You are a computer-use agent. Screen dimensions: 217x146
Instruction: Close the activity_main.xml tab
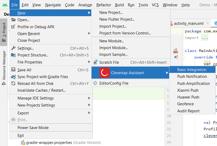click(x=207, y=23)
